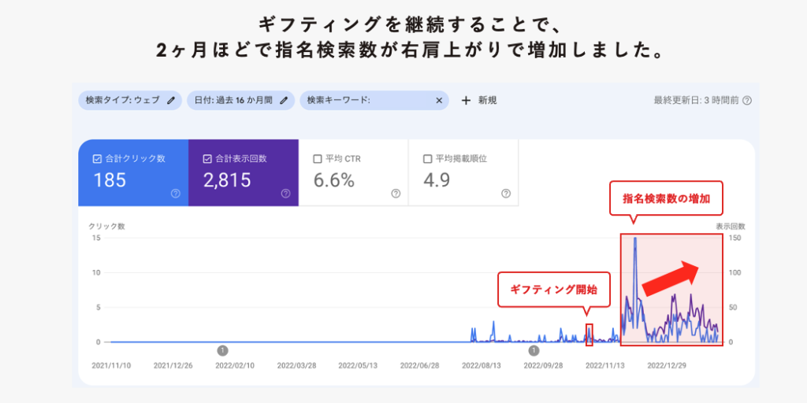Open help icon in 平均掲載順位 card
807x403 pixels.
(505, 194)
